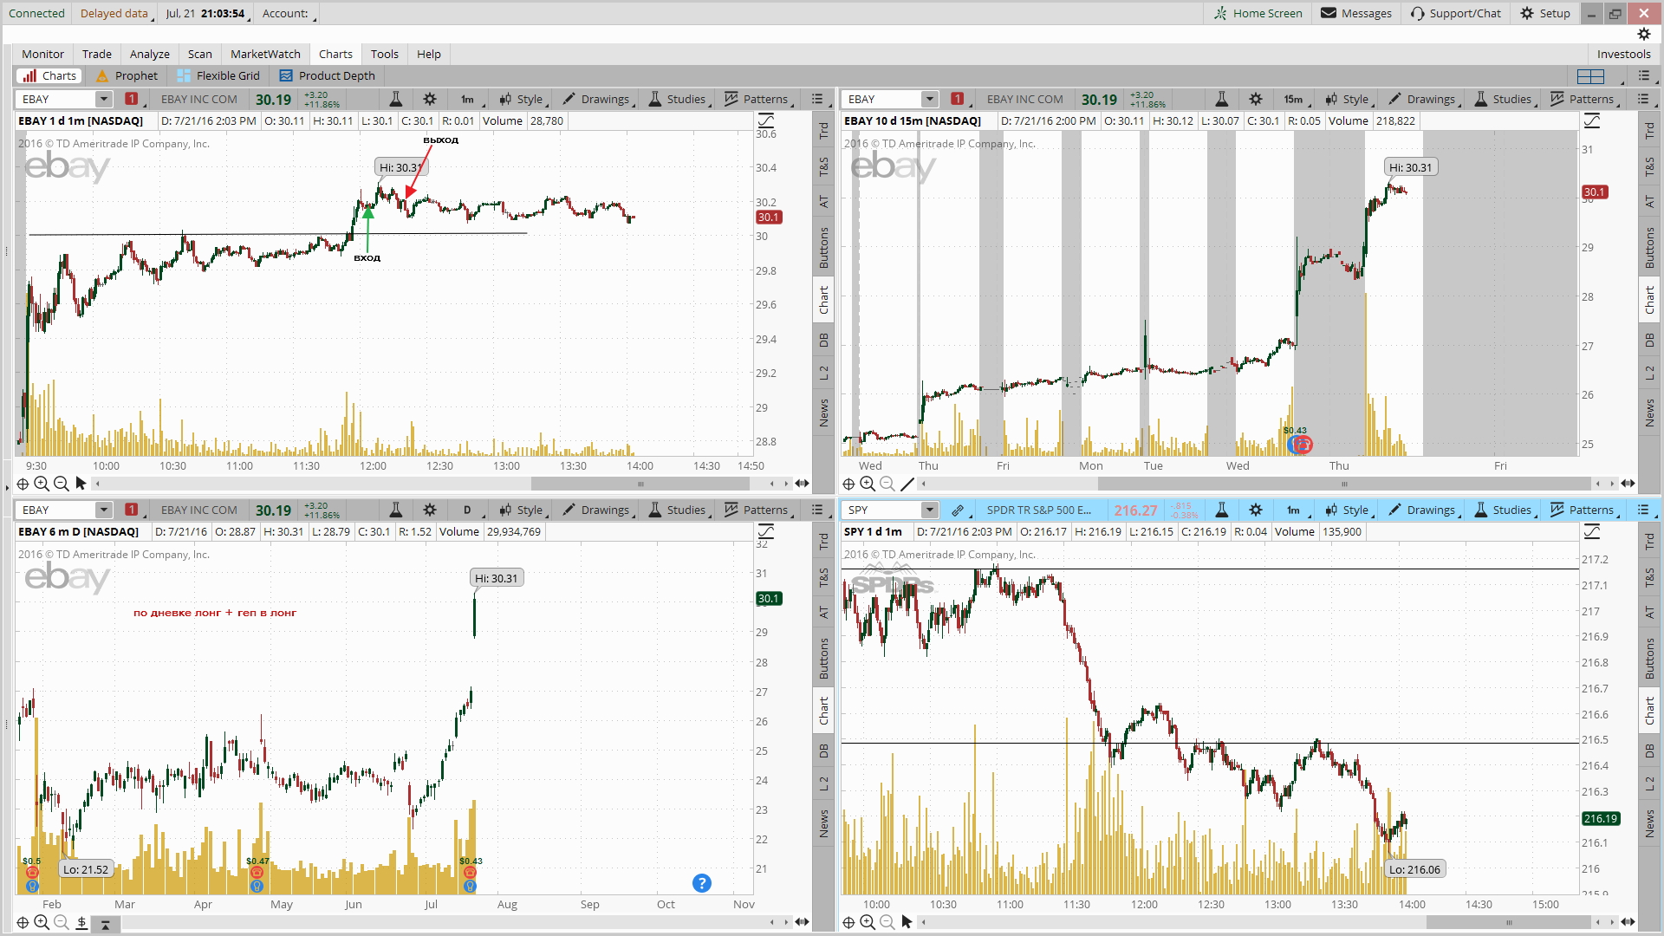Open the Tools tab
1664x936 pixels.
385,54
